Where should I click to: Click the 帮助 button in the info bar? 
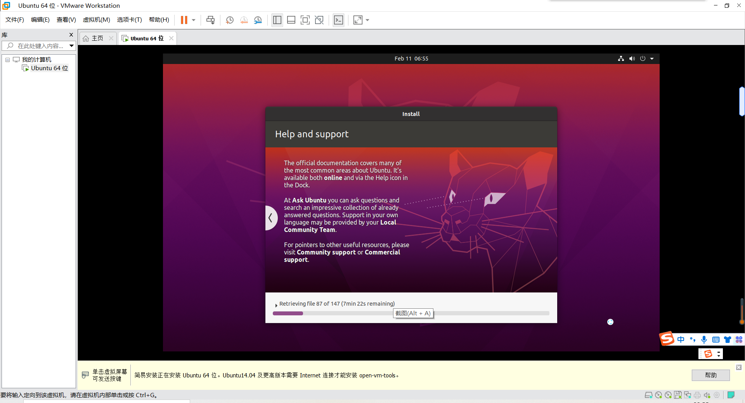[x=710, y=375]
